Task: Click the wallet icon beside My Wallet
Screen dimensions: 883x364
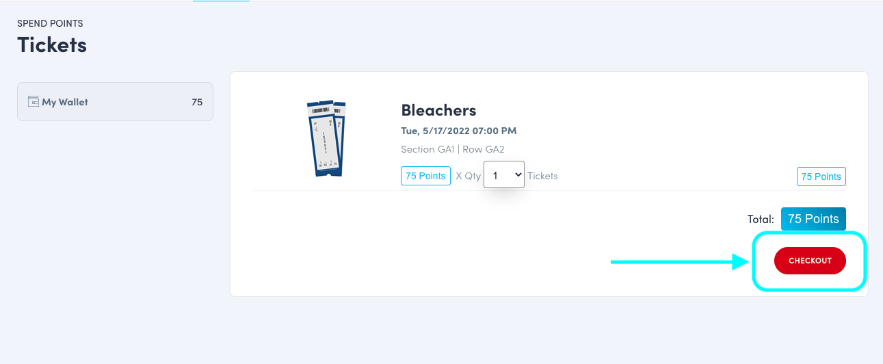Action: click(34, 101)
